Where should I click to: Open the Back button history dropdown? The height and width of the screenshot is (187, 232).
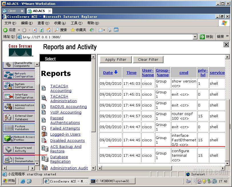[x=19, y=30]
